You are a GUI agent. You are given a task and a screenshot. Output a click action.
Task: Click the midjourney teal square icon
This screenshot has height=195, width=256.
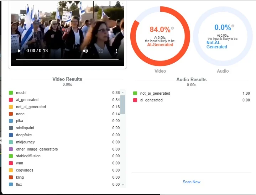[11, 142]
